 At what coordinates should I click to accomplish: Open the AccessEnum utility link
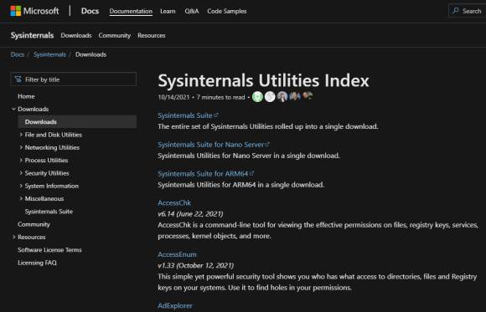coord(178,254)
